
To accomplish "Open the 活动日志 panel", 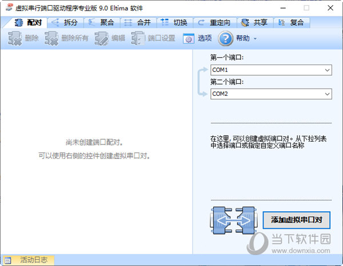I will point(27,260).
